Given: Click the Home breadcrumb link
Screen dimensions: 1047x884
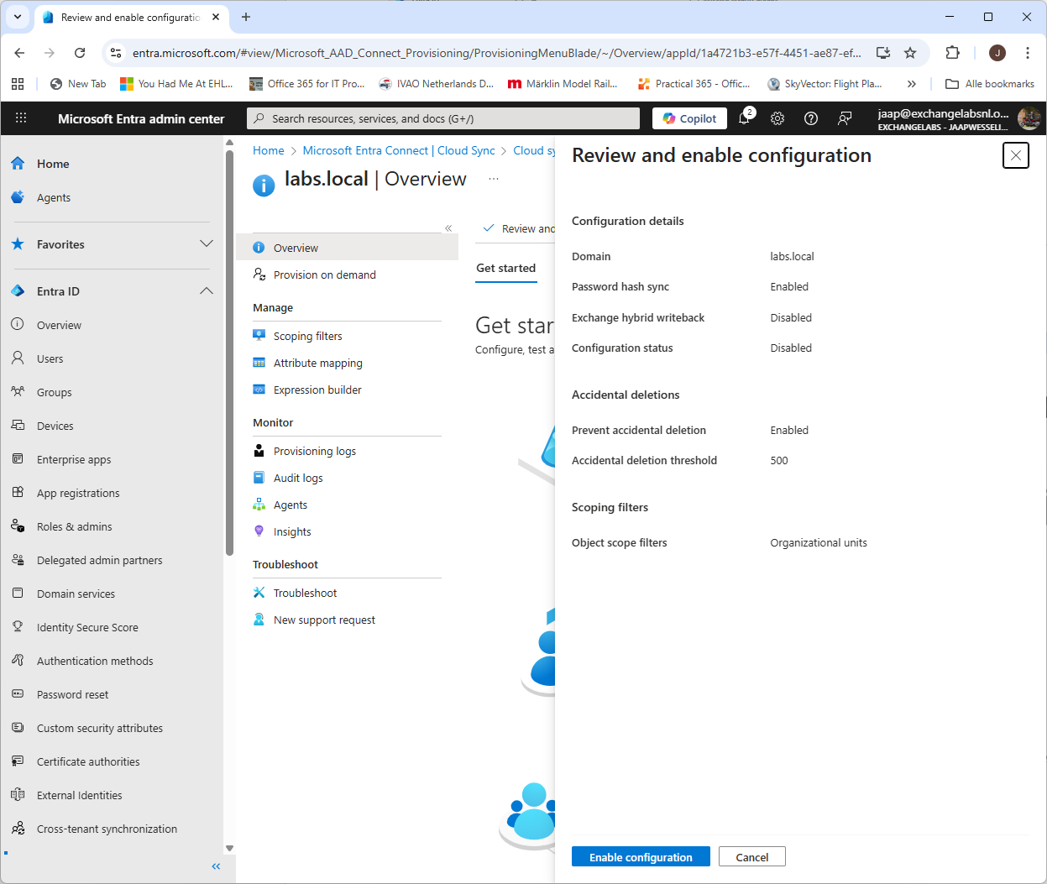Looking at the screenshot, I should (x=268, y=150).
